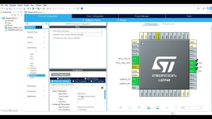
Task: Zoom out of the pinout view
Action: (x=139, y=107)
